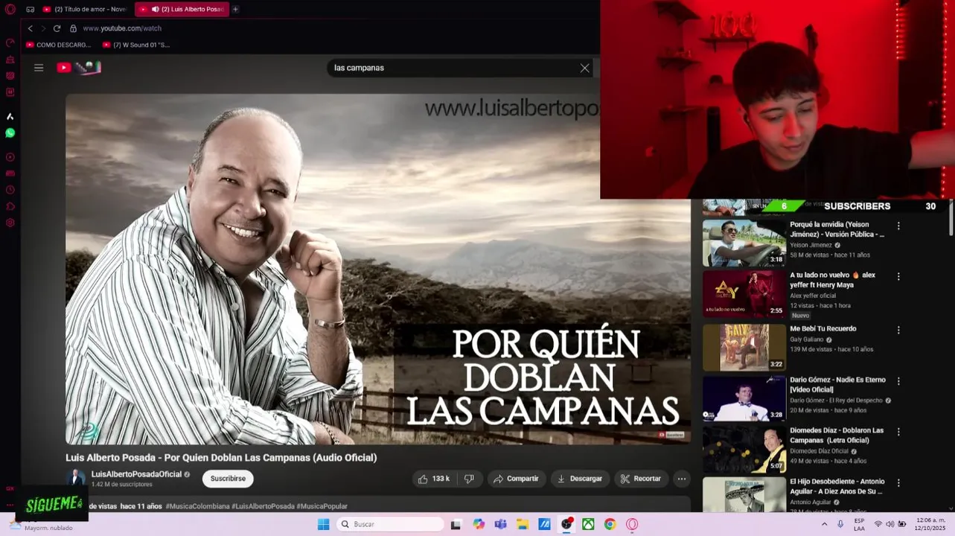Click Descargar to download video
955x536 pixels.
point(580,479)
